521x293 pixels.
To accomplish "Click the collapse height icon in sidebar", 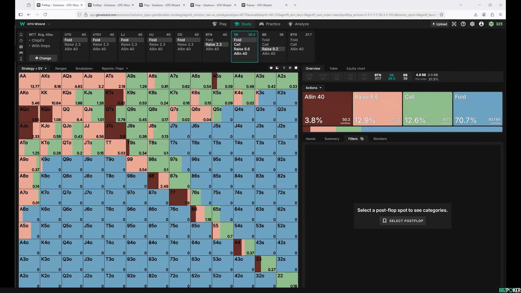I will point(21,59).
